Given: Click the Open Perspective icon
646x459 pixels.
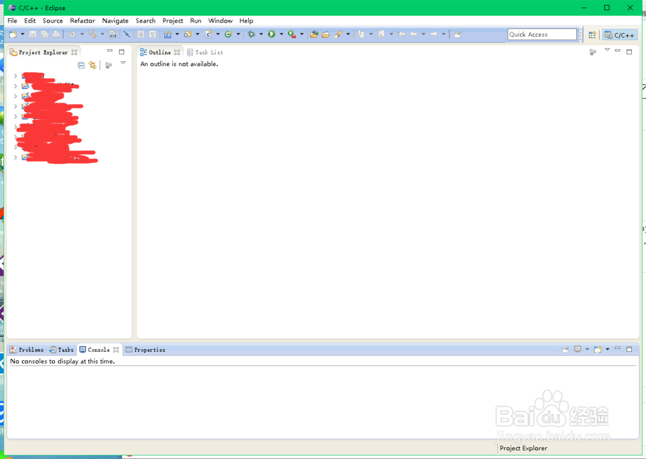Looking at the screenshot, I should coord(592,35).
